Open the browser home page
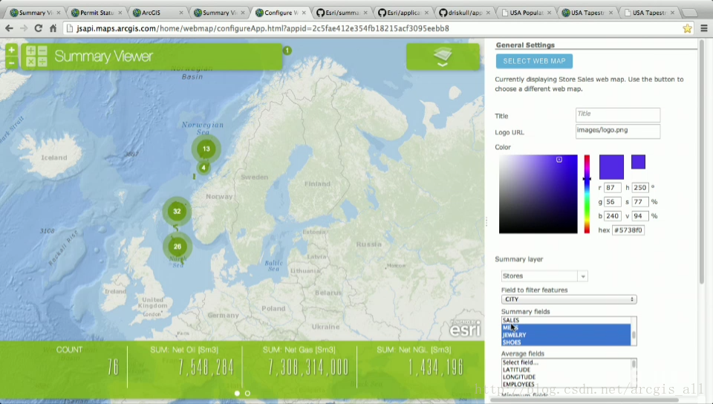Viewport: 713px width, 404px height. coord(53,28)
